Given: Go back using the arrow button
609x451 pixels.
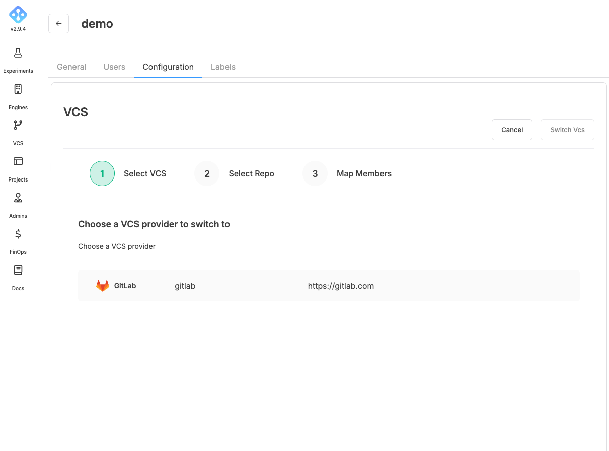Looking at the screenshot, I should point(58,24).
